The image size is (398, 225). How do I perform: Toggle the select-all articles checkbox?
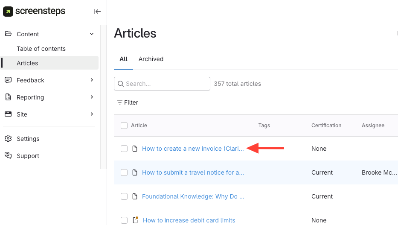[124, 126]
